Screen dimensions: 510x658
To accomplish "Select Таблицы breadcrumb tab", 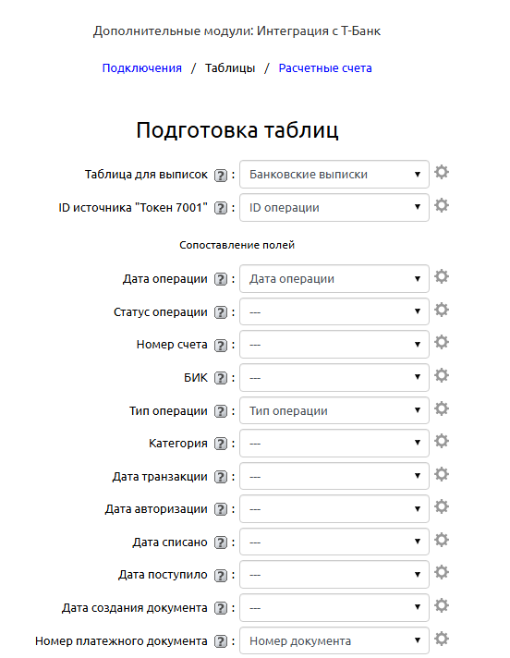I will pyautogui.click(x=230, y=68).
